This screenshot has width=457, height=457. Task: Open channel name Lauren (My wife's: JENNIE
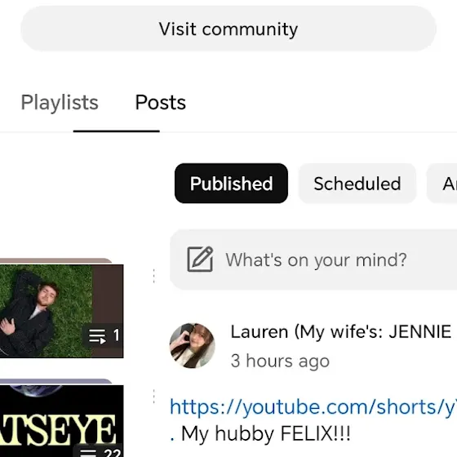pyautogui.click(x=341, y=331)
